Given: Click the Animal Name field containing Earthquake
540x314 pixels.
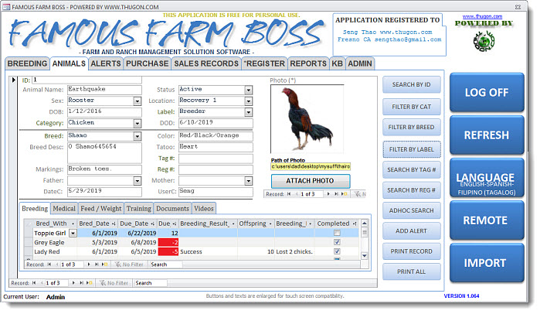Looking at the screenshot, I should 104,90.
